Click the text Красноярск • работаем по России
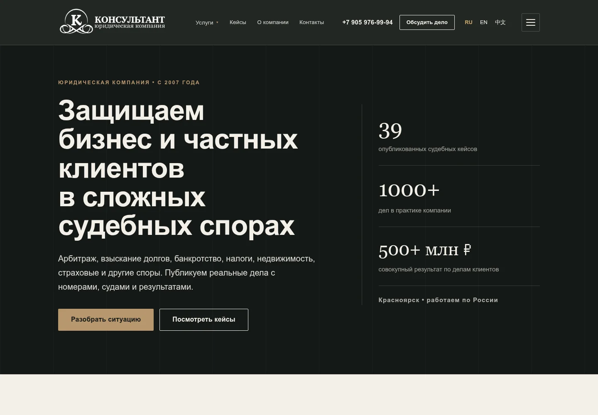Screen dimensions: 598x415 [x=438, y=300]
